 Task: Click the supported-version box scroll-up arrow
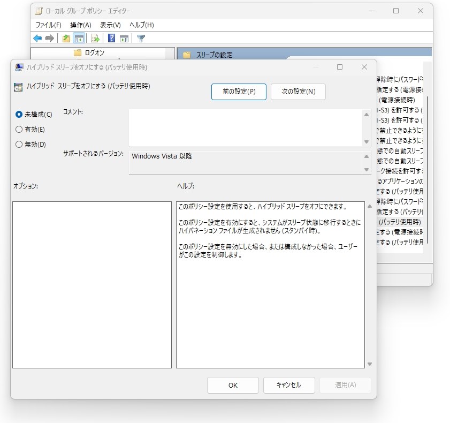tap(367, 156)
